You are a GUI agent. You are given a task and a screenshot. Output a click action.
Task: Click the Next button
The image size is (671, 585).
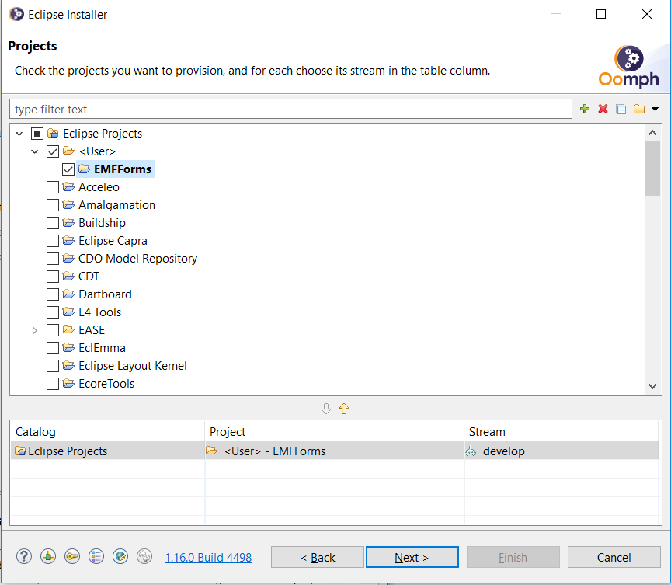pos(412,557)
